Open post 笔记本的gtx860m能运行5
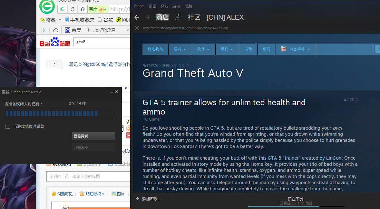380x209 pixels. tap(99, 64)
